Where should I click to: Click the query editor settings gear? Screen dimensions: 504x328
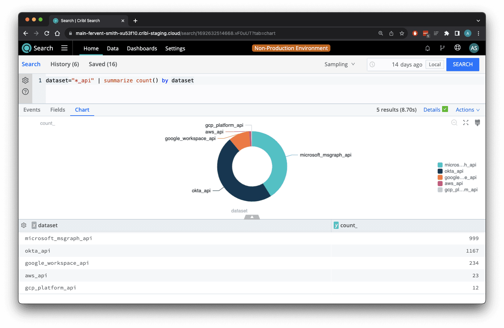point(25,80)
